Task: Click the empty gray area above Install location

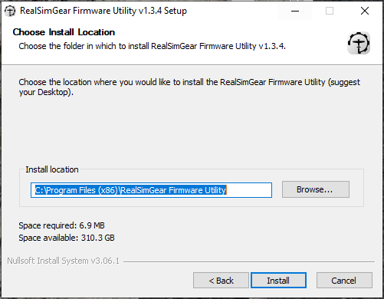Action: click(192, 130)
